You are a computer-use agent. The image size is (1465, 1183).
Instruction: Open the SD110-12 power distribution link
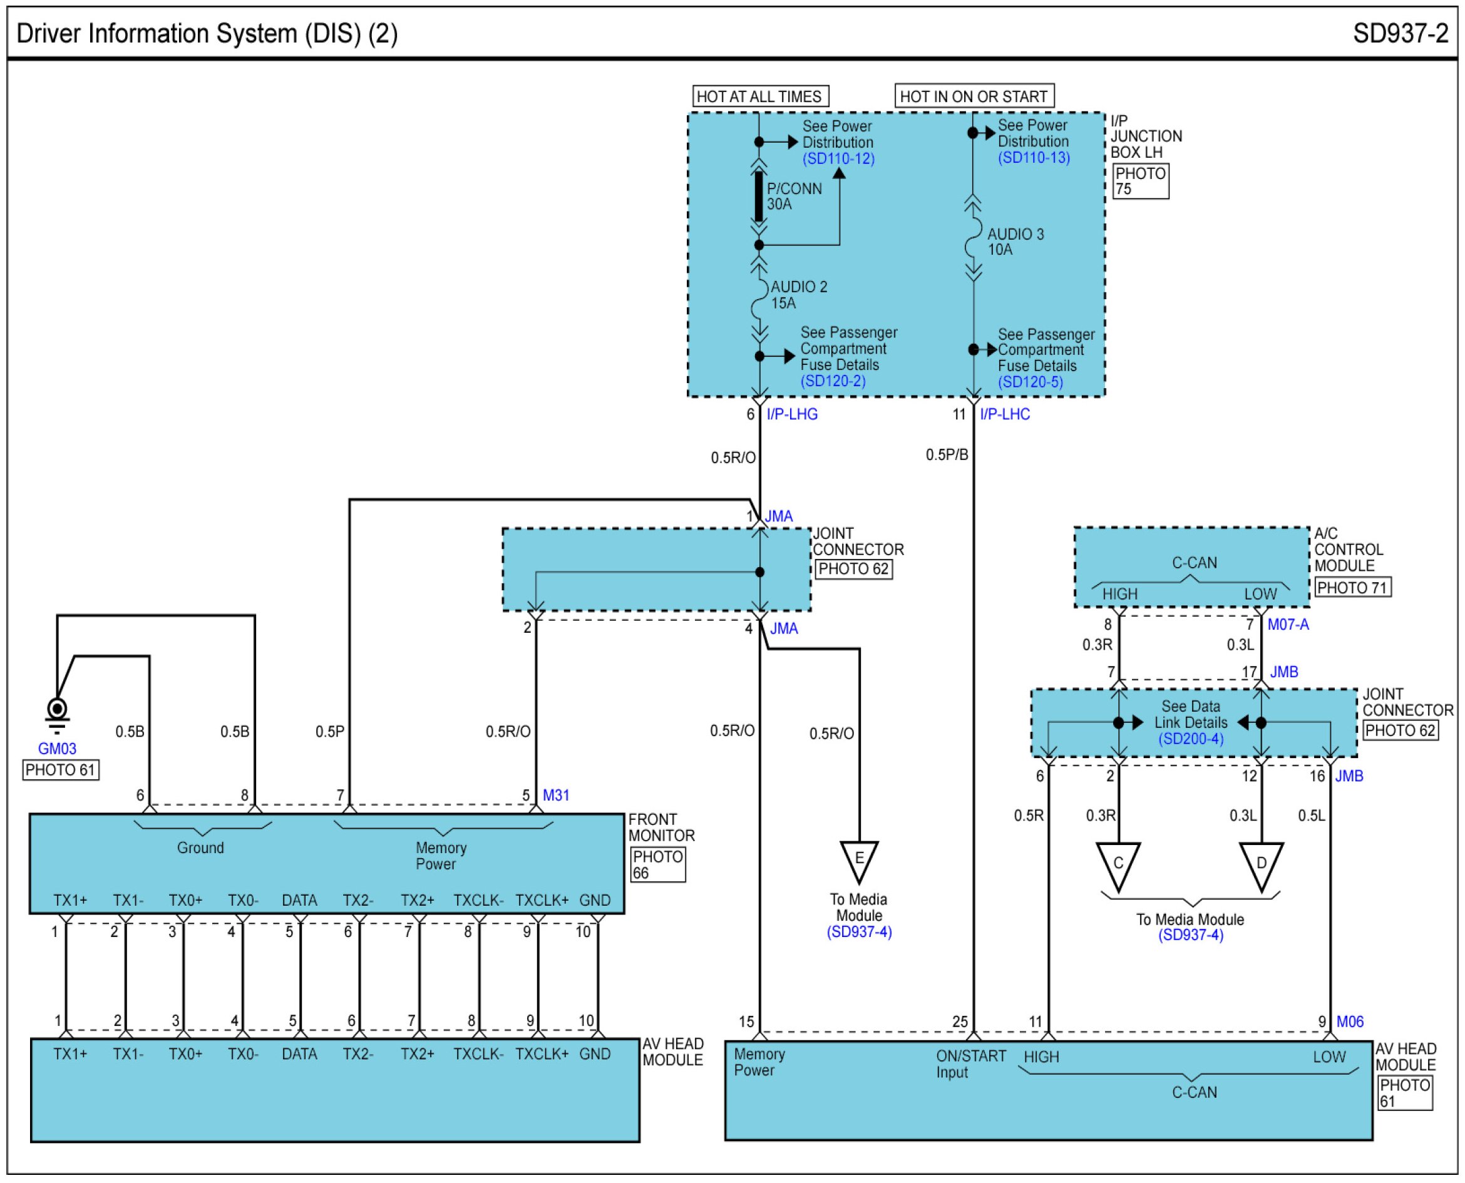838,159
